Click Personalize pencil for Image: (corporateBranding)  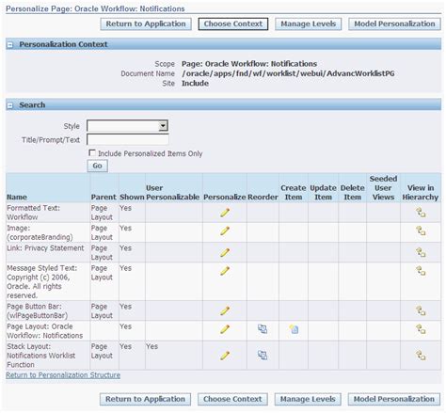(x=225, y=231)
